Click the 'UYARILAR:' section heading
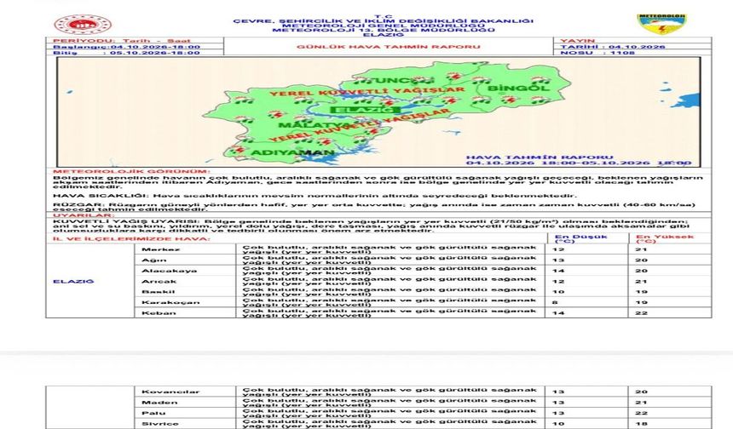 tap(84, 215)
